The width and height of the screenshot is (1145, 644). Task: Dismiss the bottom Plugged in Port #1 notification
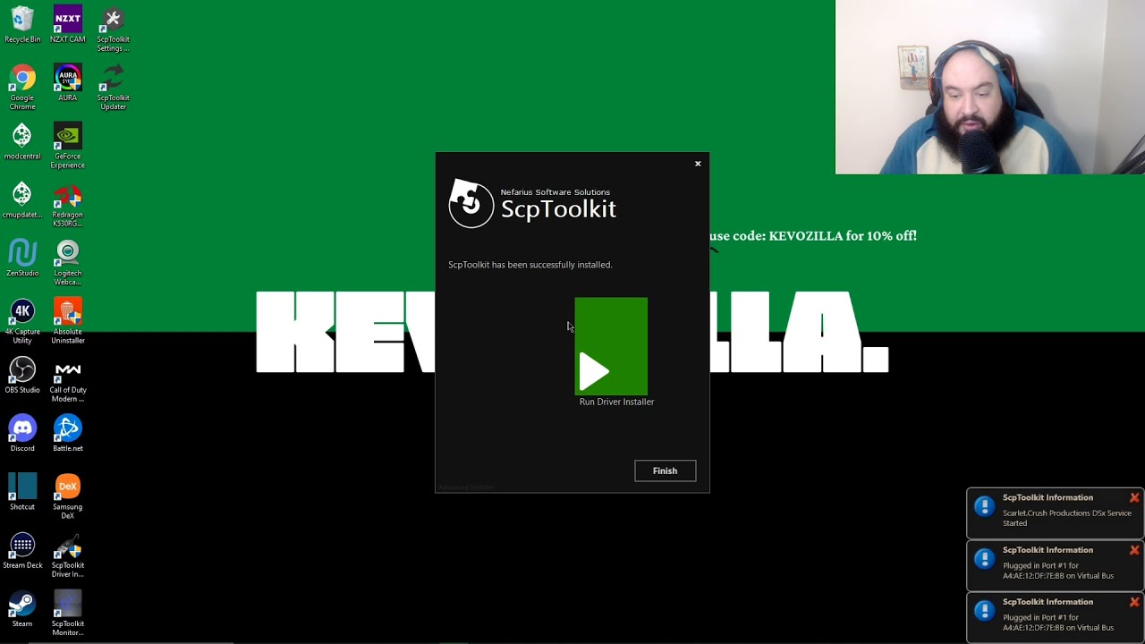click(1134, 602)
